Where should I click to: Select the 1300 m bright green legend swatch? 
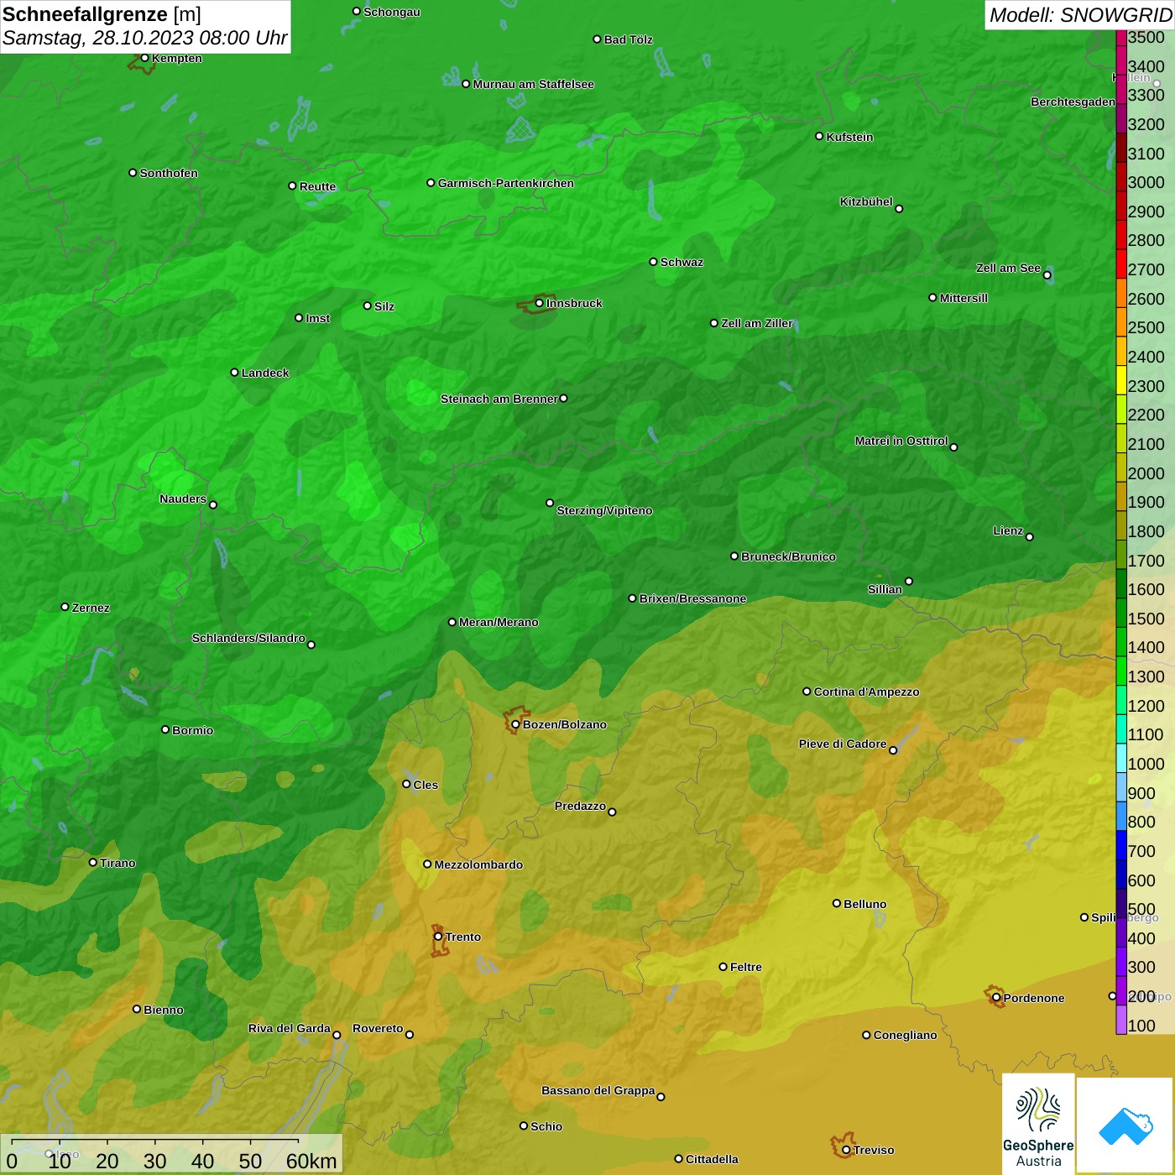coord(1121,671)
